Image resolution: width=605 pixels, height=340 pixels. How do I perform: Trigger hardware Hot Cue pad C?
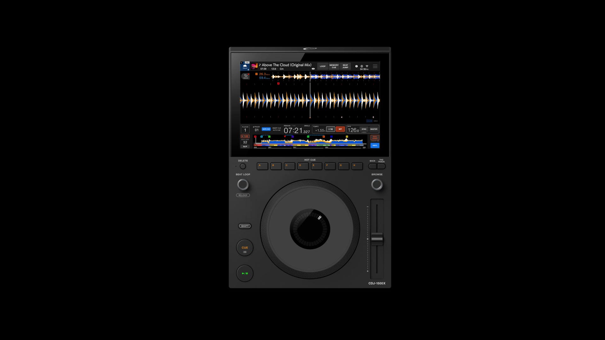point(290,166)
